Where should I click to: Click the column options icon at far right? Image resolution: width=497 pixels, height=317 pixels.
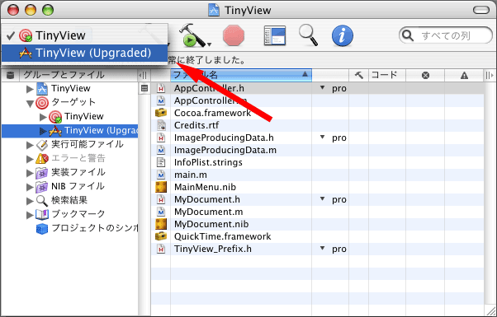[x=490, y=75]
